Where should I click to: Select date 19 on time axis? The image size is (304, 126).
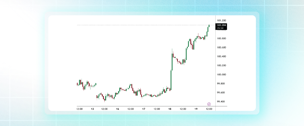click(x=196, y=109)
